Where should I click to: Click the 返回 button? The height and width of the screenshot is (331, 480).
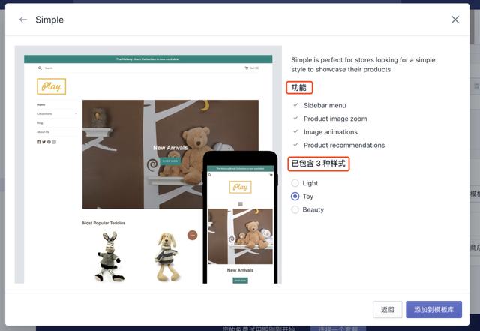[x=387, y=309]
